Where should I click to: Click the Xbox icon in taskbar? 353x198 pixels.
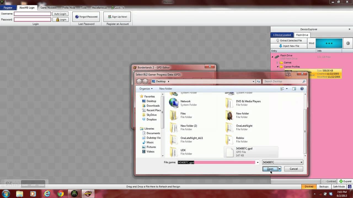click(74, 194)
